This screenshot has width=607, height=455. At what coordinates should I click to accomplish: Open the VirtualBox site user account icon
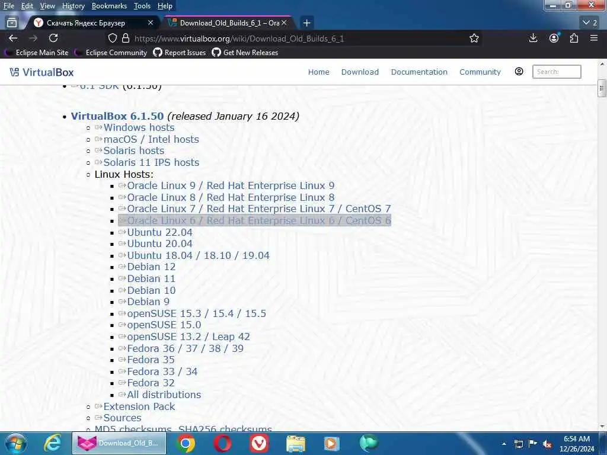(519, 72)
